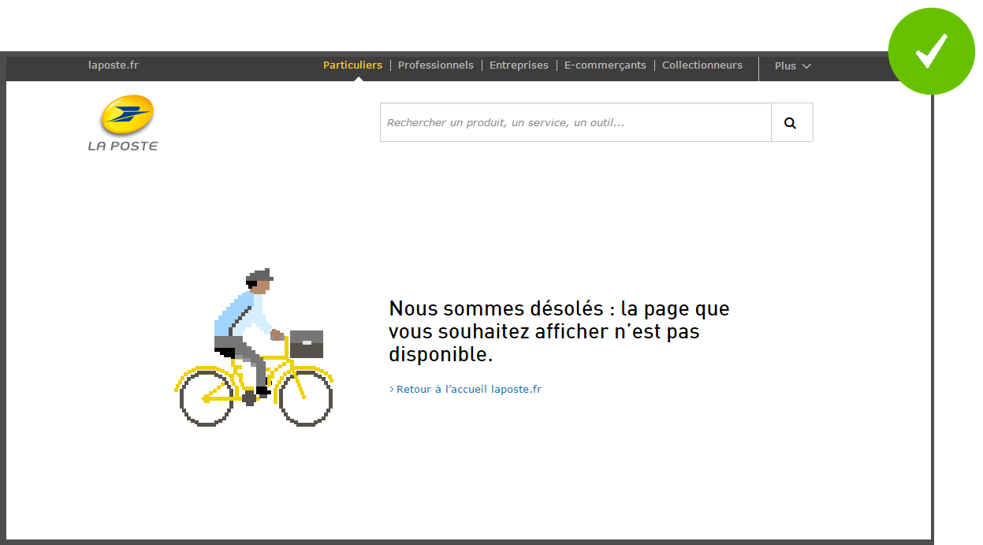The width and height of the screenshot is (983, 545).
Task: Click the LA POSTE wordmark under the logo
Action: tap(123, 146)
